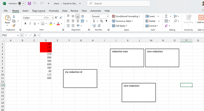
Task: Click in the Search box
Action: [119, 4]
